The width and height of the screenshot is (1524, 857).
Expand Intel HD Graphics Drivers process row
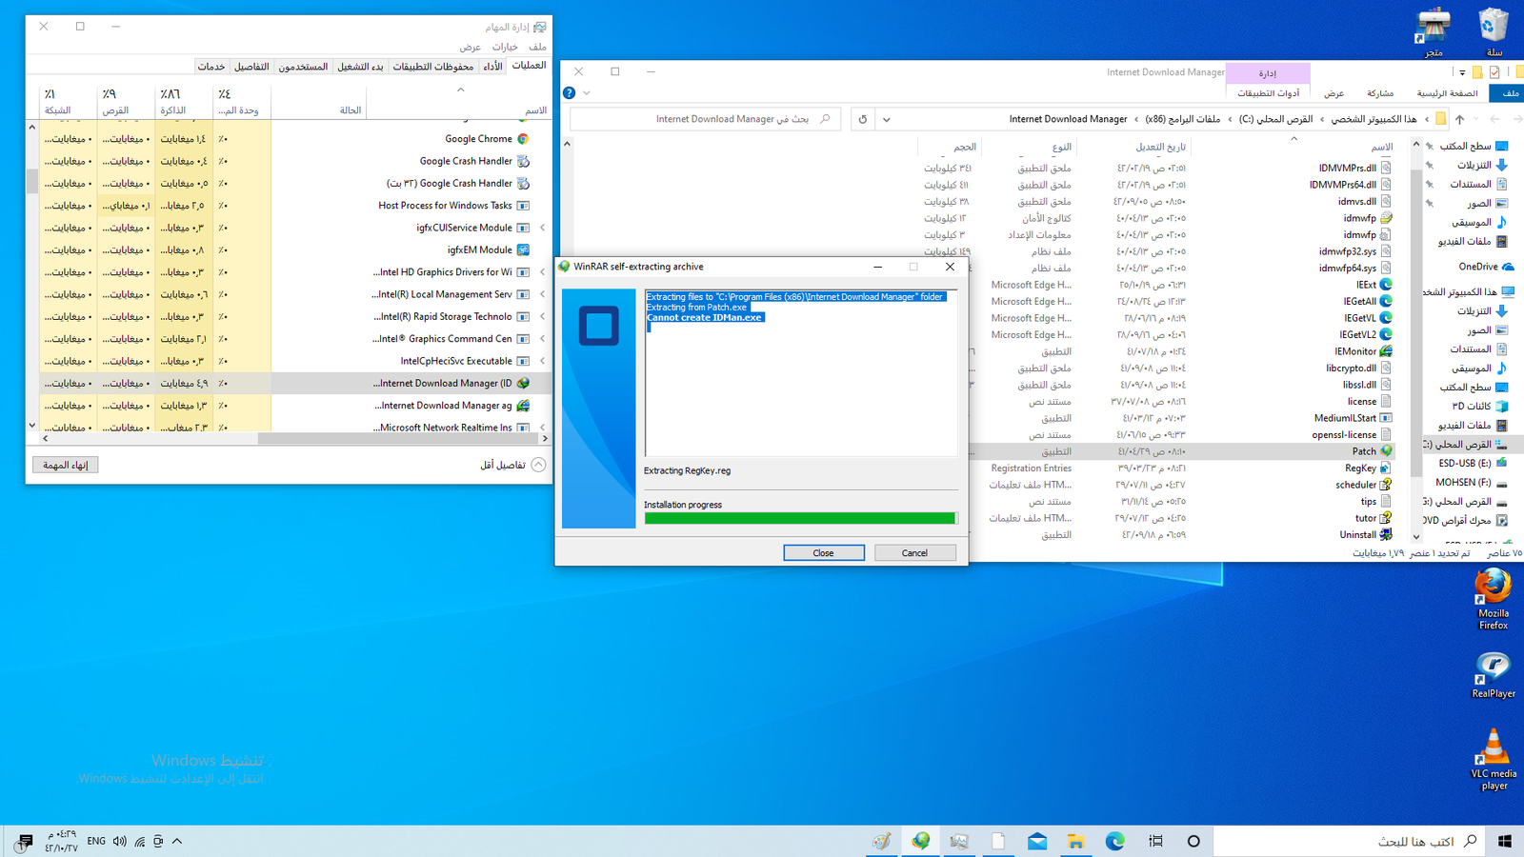(x=543, y=272)
